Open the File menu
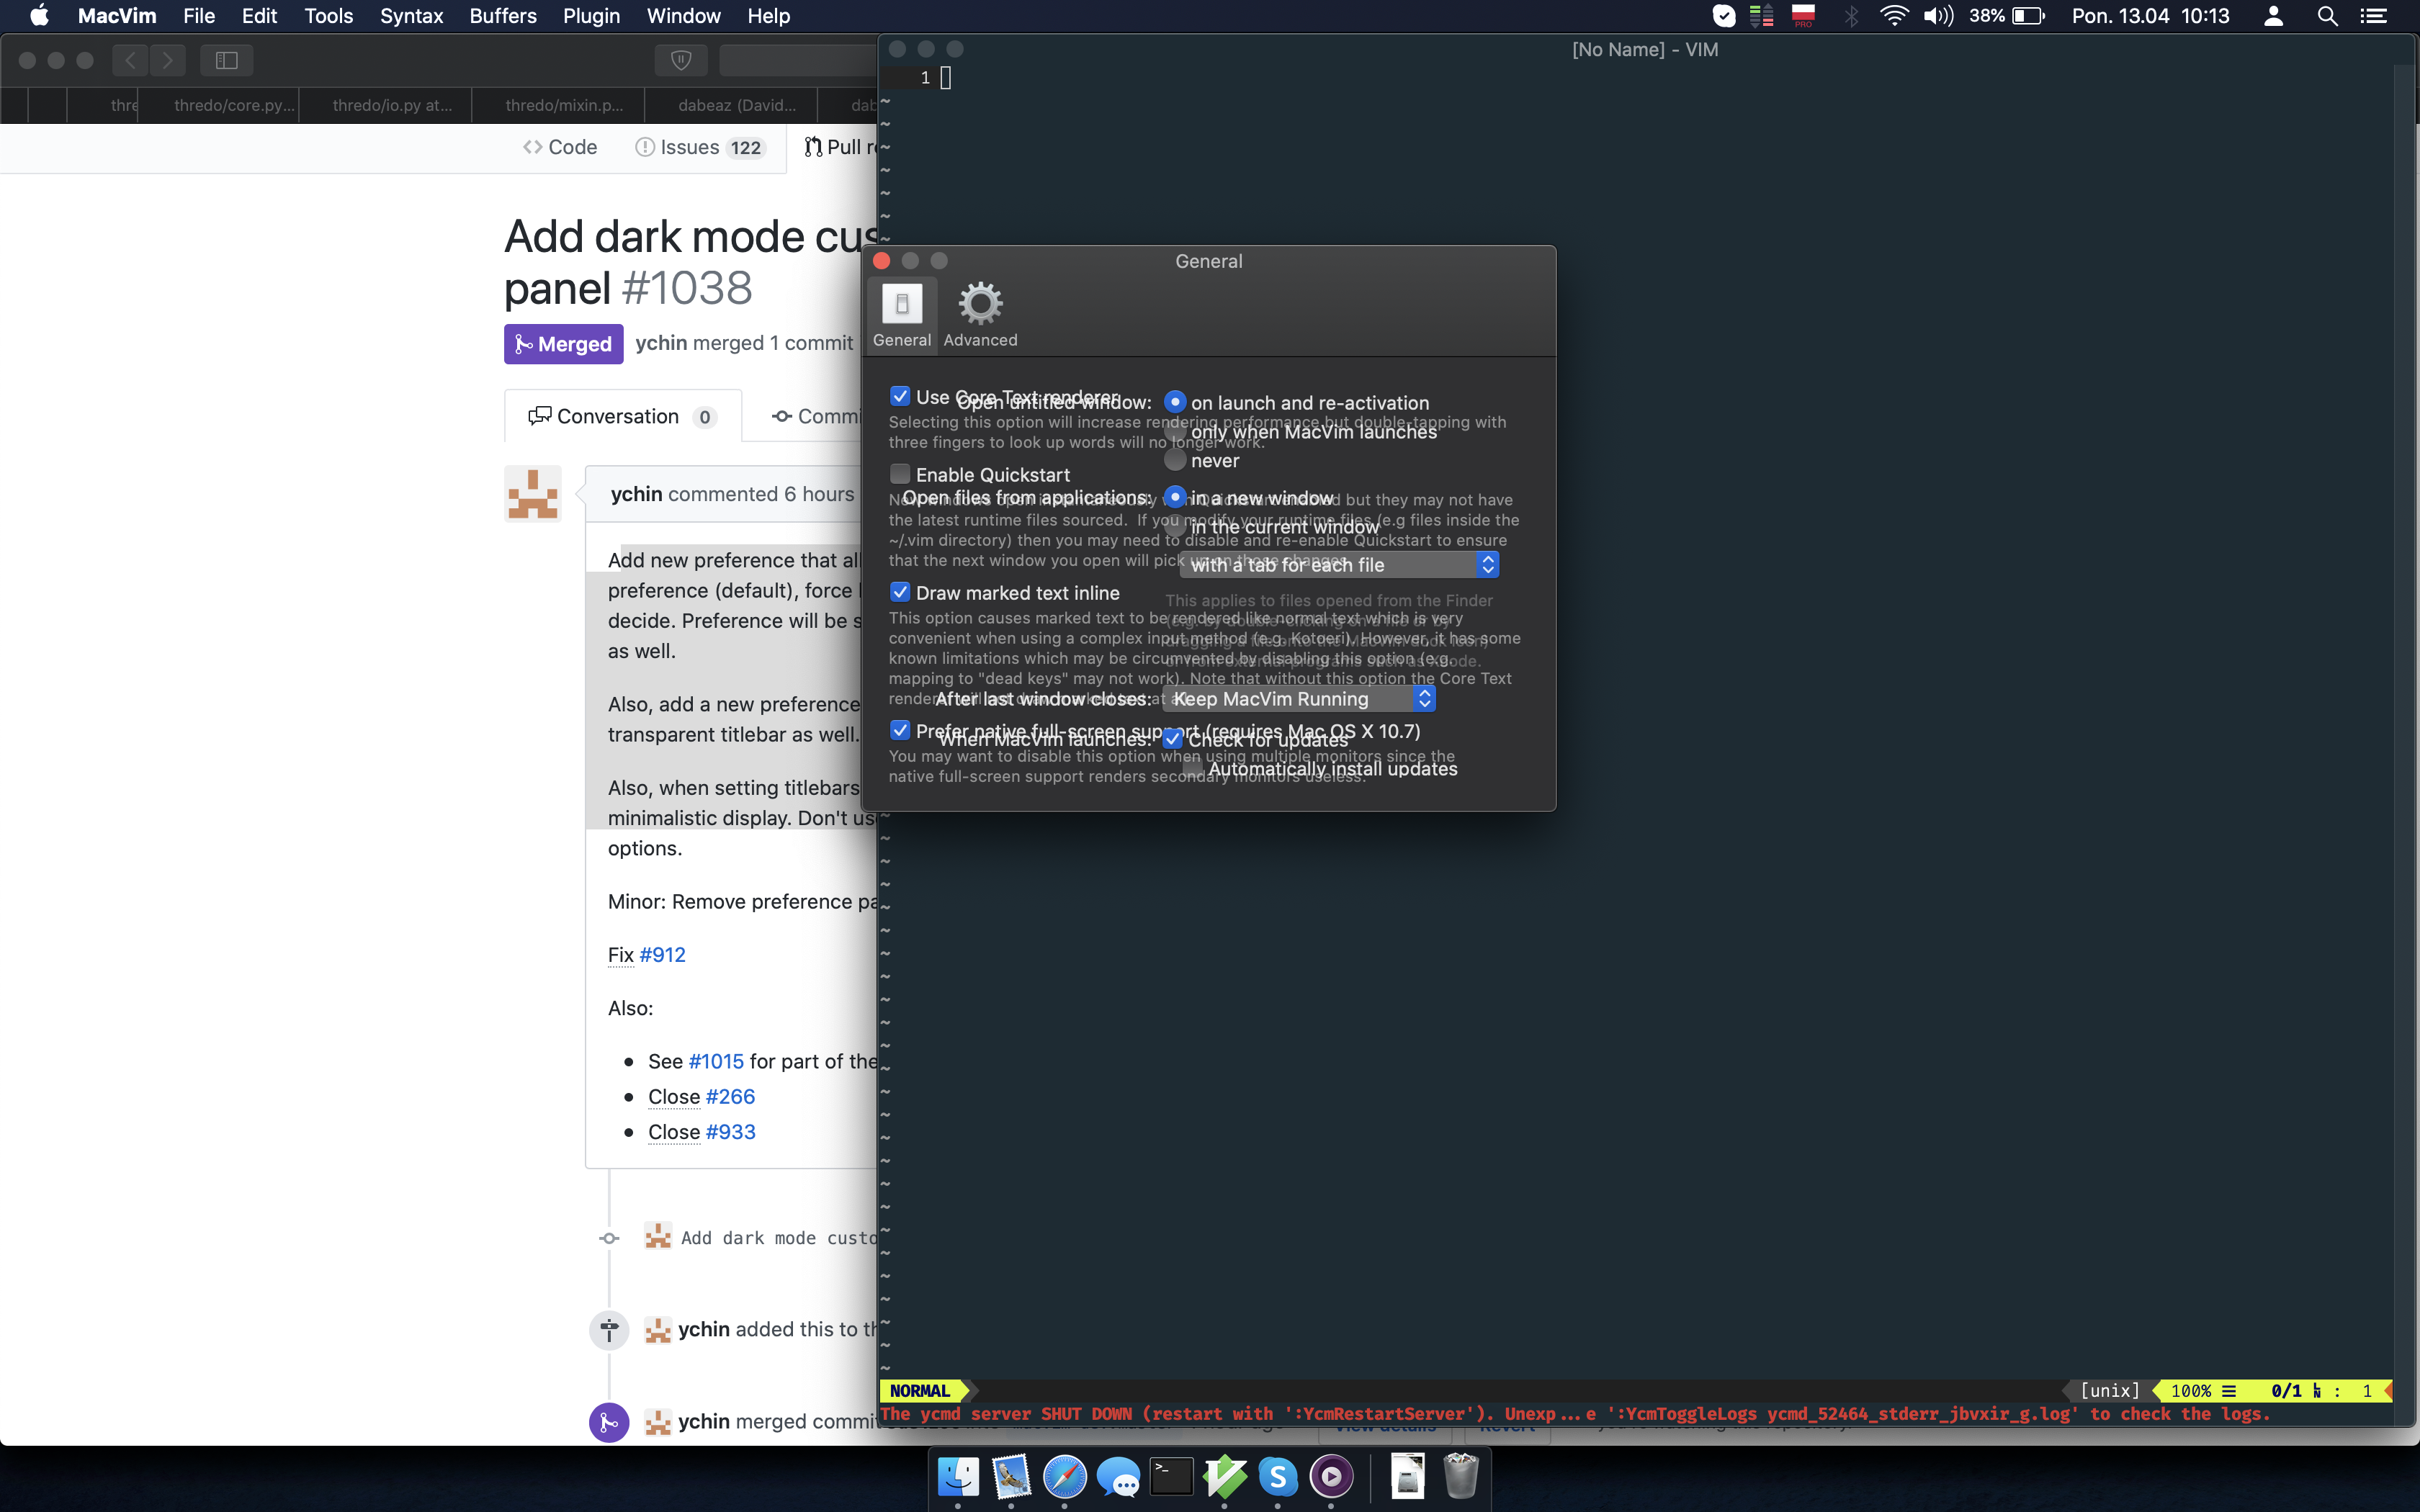Viewport: 2420px width, 1512px height. coord(199,16)
